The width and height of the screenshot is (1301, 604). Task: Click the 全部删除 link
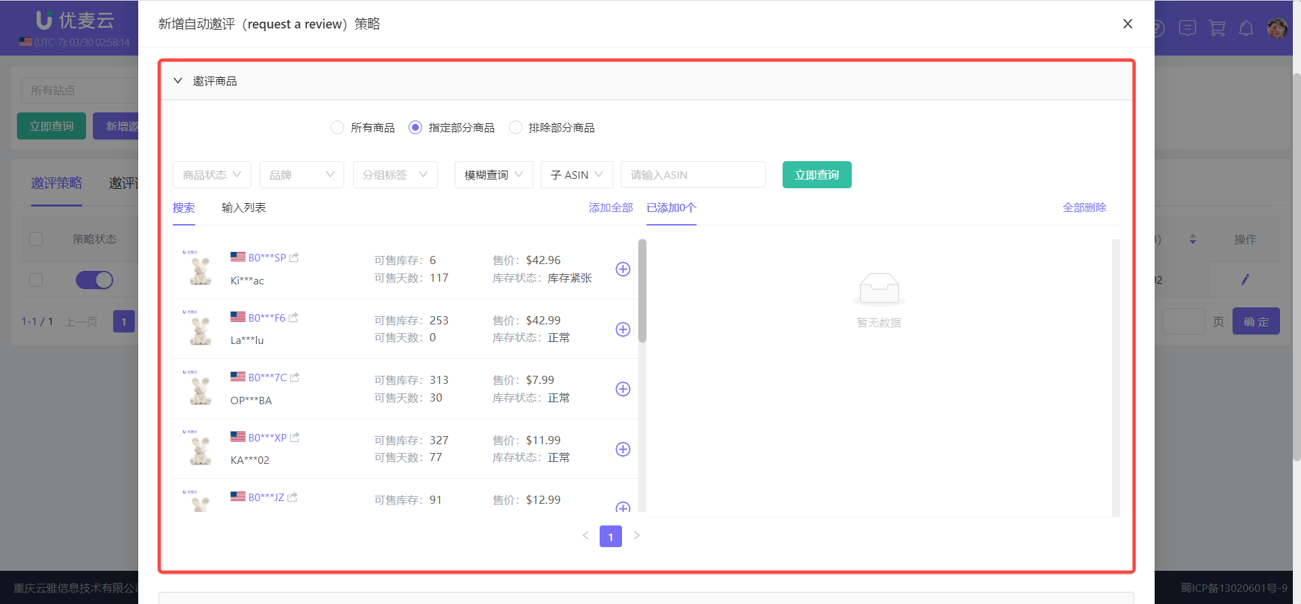pos(1084,208)
